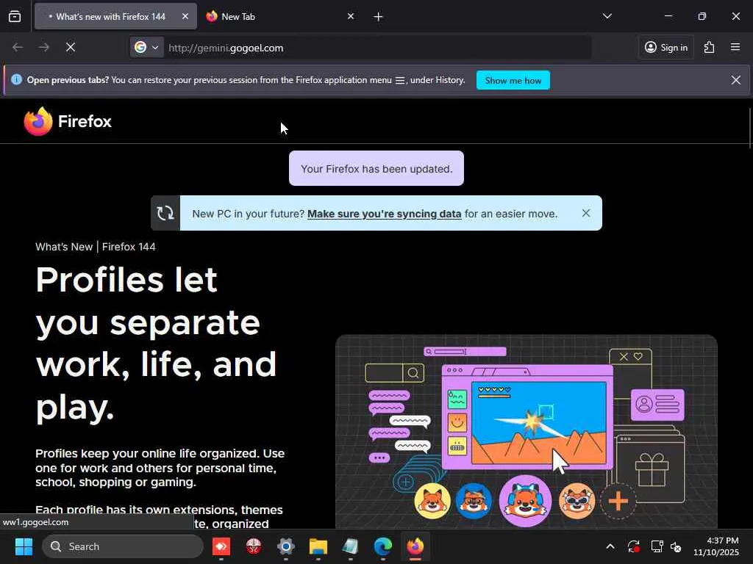This screenshot has height=564, width=753.
Task: Click the Firefox icon in the taskbar
Action: 415,546
